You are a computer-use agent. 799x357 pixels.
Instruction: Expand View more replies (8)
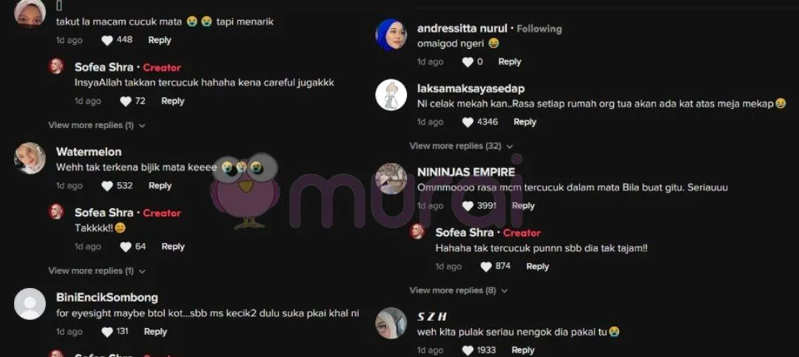(459, 290)
